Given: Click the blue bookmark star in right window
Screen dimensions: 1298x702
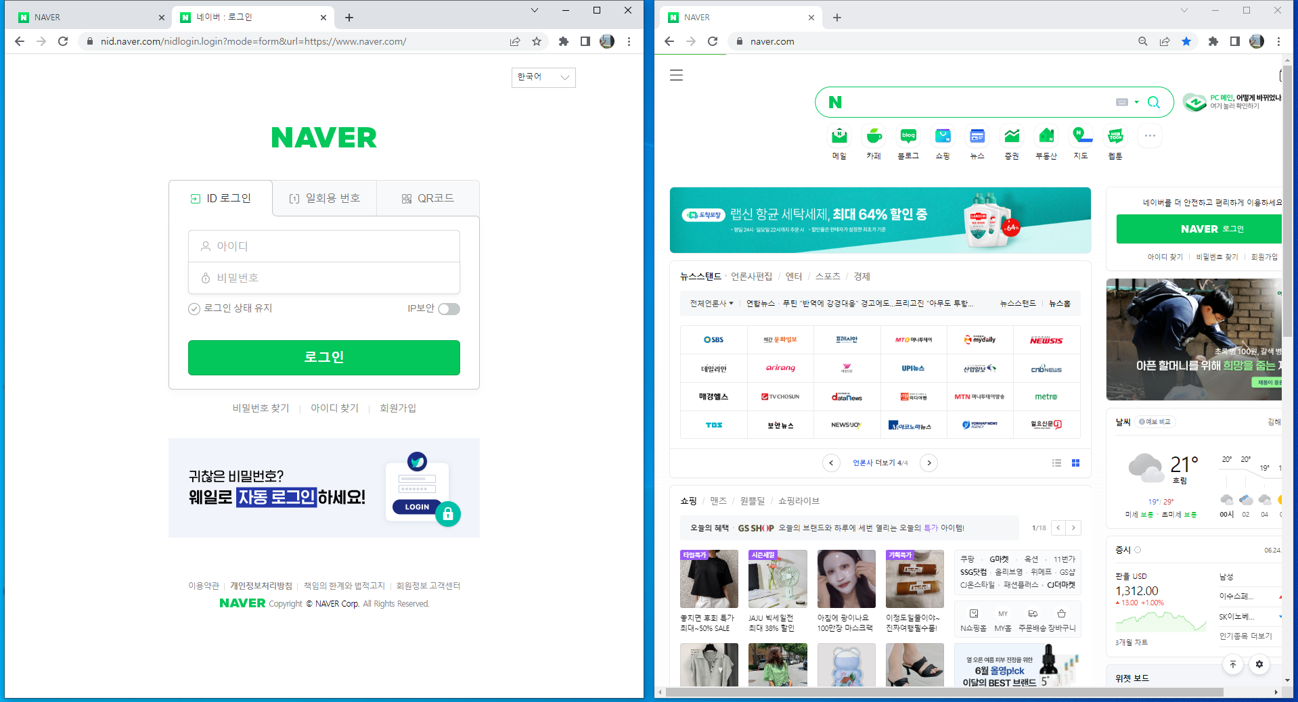Looking at the screenshot, I should pyautogui.click(x=1186, y=41).
